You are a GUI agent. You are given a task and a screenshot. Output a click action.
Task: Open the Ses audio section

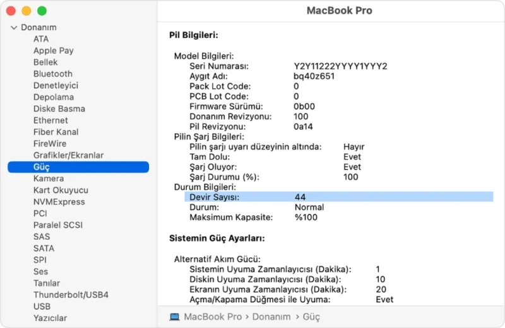click(40, 272)
